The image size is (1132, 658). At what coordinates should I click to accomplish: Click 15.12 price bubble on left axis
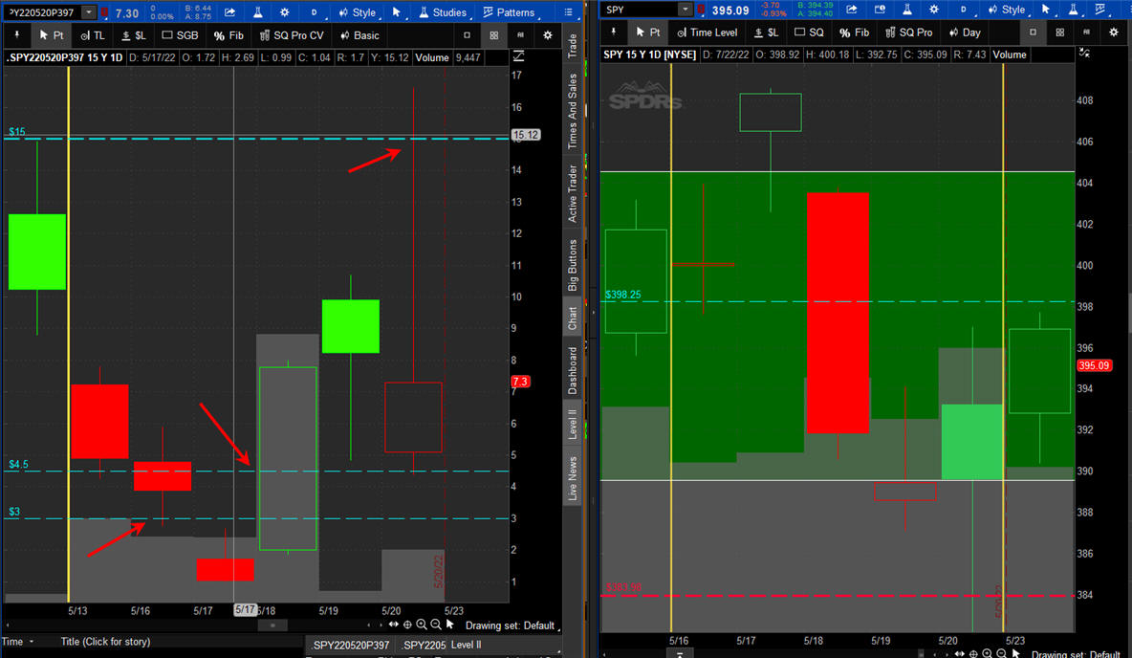(526, 134)
